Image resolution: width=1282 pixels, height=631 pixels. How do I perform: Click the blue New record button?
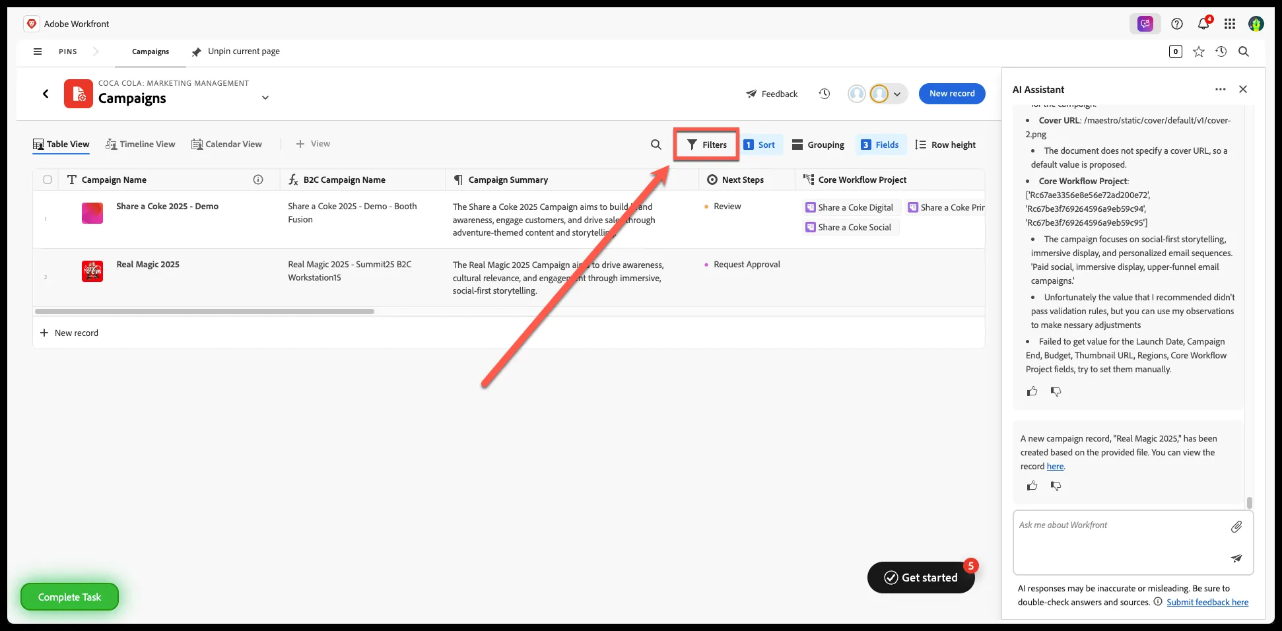(952, 94)
